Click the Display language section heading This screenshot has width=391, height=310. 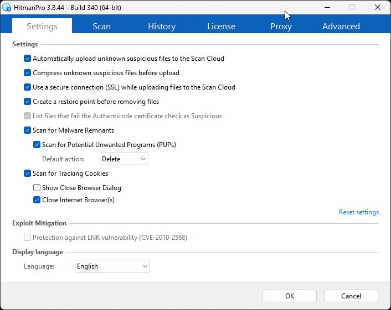[x=38, y=252]
